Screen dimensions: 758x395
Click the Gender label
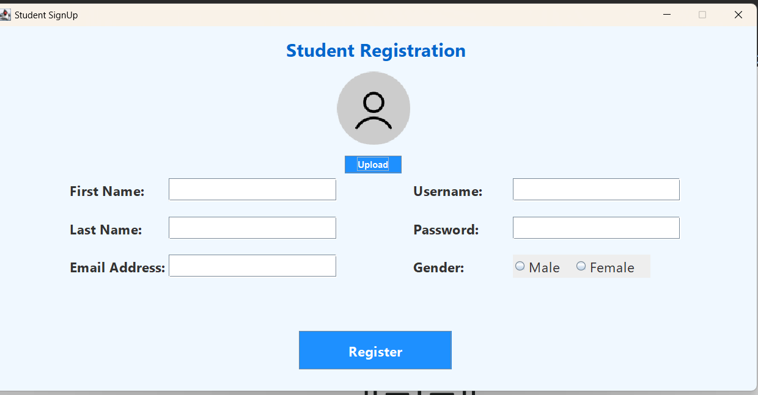click(x=438, y=267)
